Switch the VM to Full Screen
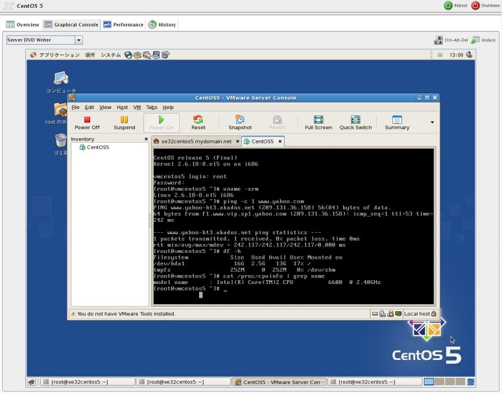The width and height of the screenshot is (502, 393). coord(318,123)
